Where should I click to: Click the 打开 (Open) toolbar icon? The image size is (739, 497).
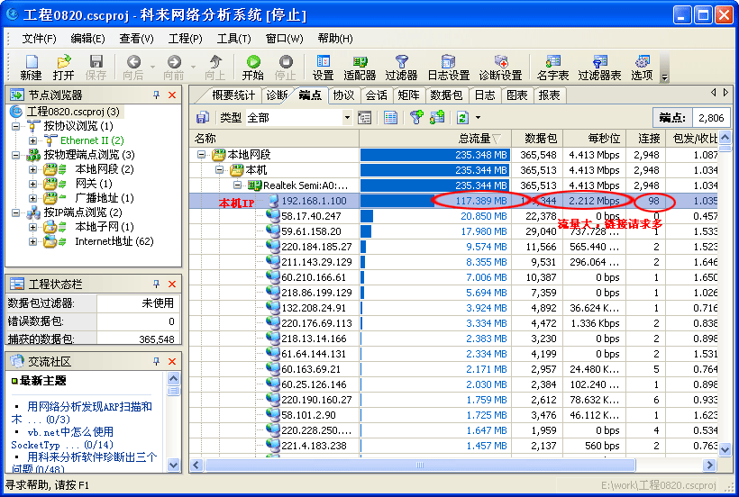coord(64,68)
